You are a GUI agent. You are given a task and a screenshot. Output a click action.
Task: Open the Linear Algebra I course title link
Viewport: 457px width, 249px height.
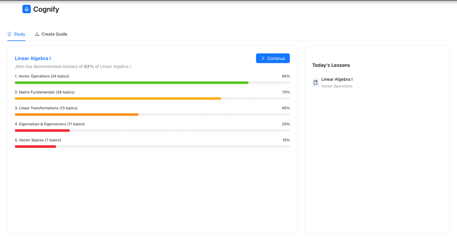click(33, 58)
